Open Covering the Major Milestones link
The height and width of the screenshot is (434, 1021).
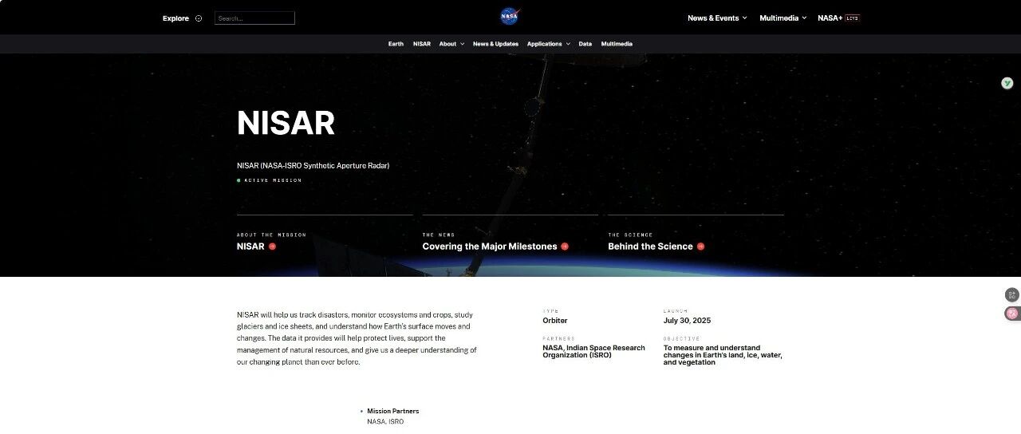tap(490, 247)
